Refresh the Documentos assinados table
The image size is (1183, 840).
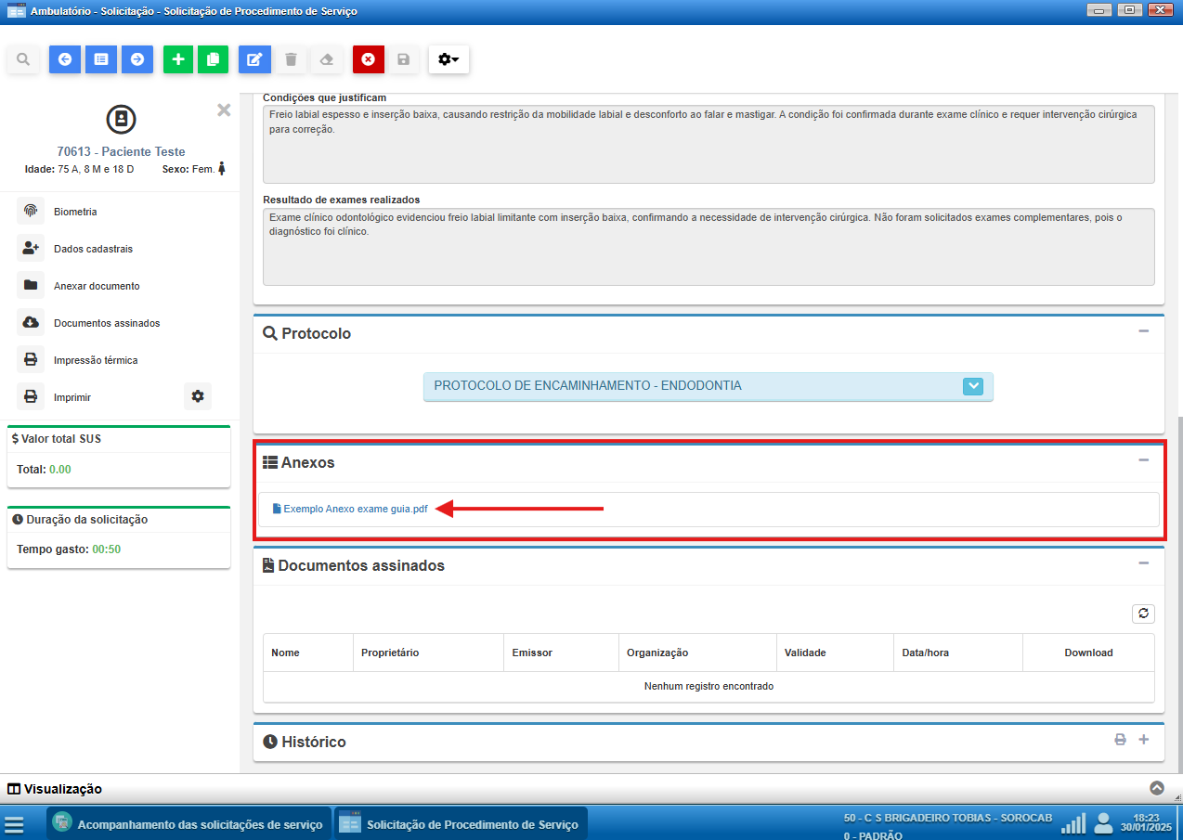1143,614
